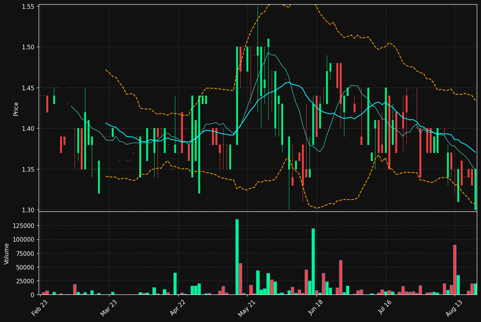Image resolution: width=481 pixels, height=322 pixels.
Task: Click the tallest green volume bar above 125000
Action: click(237, 257)
